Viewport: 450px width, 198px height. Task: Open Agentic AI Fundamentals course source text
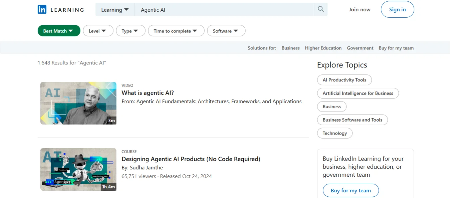(212, 101)
